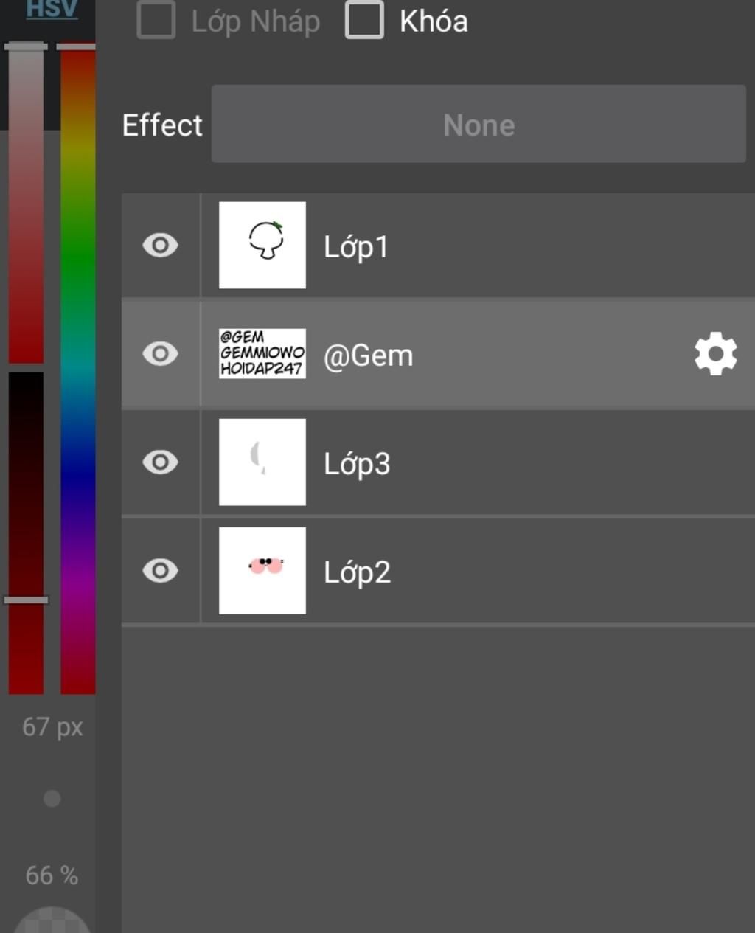Screen dimensions: 755x933
Task: Open settings gear for @Gem layer
Action: coord(715,355)
